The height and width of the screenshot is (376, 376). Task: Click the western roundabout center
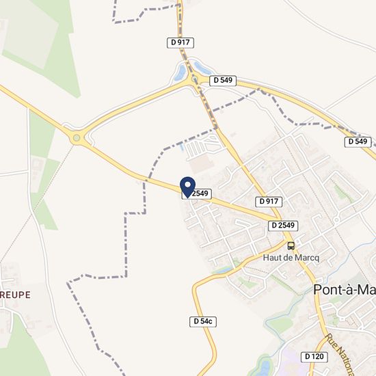(77, 137)
